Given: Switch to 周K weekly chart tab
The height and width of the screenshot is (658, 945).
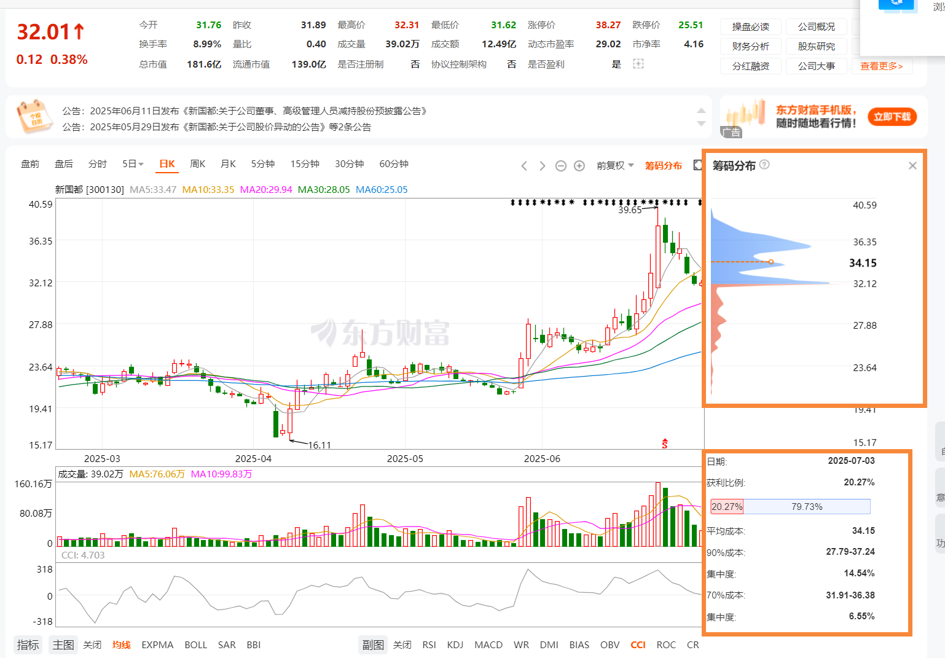Looking at the screenshot, I should pos(198,164).
